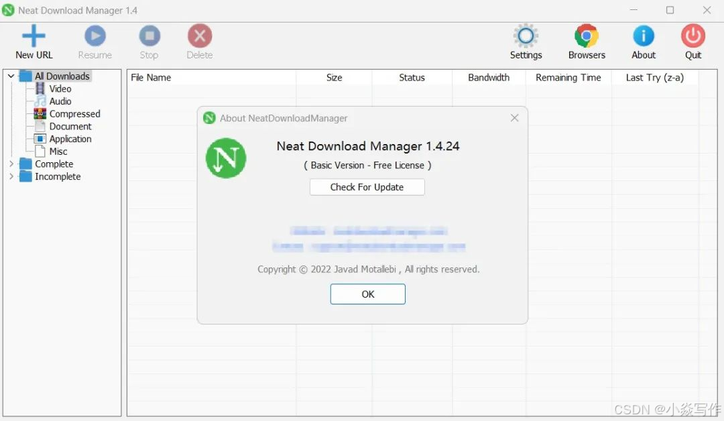Select the Complete tree label

point(54,164)
